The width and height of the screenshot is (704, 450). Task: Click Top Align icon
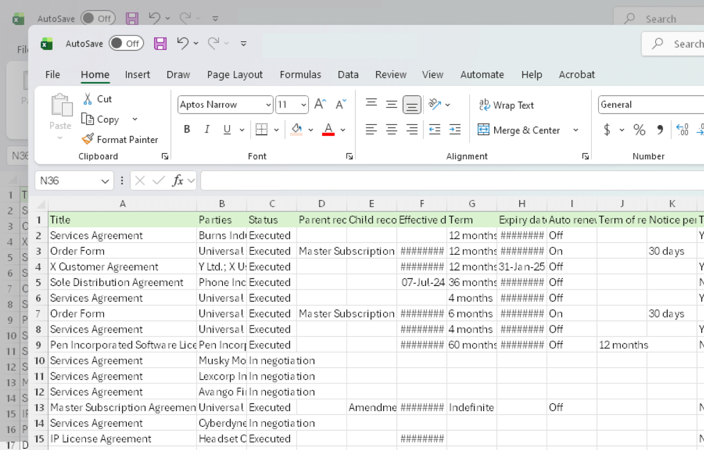click(x=371, y=104)
